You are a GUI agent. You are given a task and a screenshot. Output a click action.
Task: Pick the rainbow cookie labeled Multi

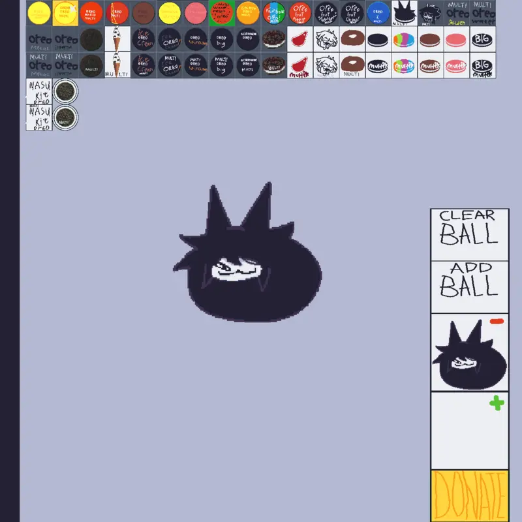[404, 66]
